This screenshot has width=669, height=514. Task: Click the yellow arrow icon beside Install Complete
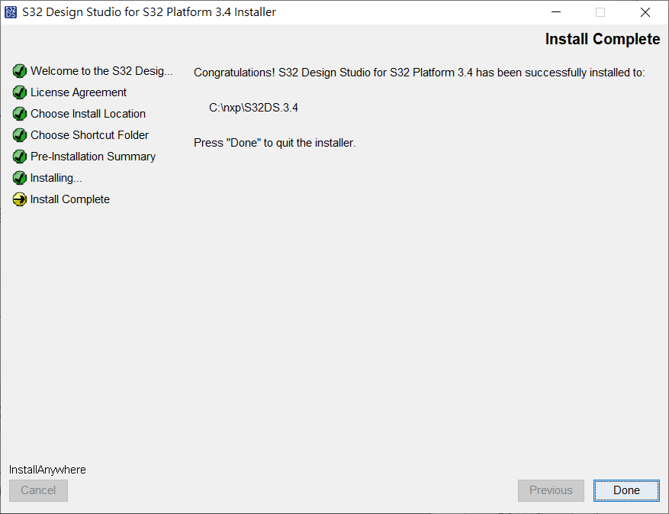tap(20, 199)
